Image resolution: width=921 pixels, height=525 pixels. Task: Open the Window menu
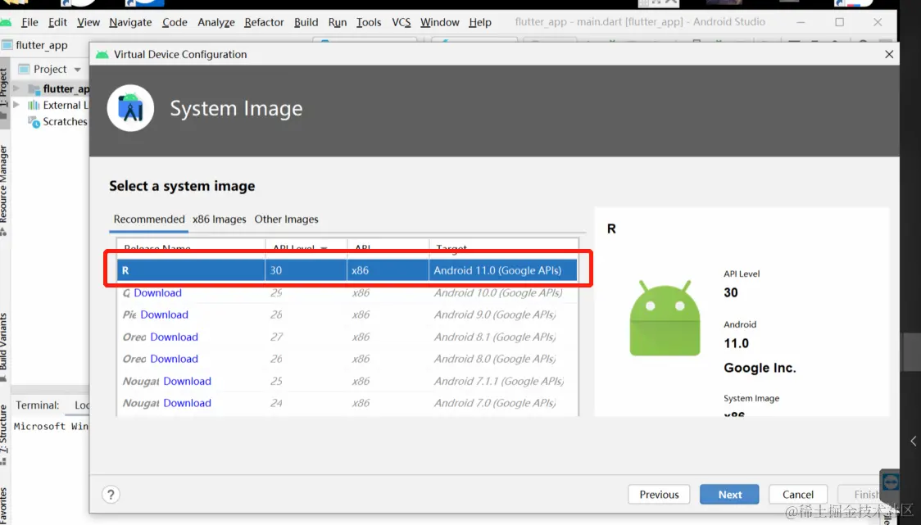click(x=439, y=22)
